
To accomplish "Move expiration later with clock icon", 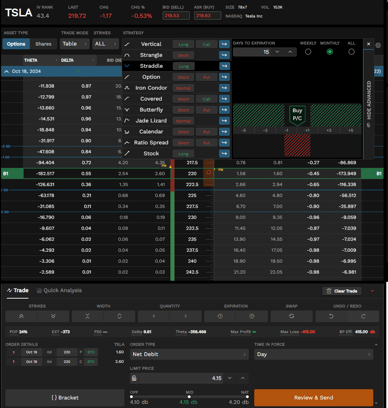I will coord(252,316).
